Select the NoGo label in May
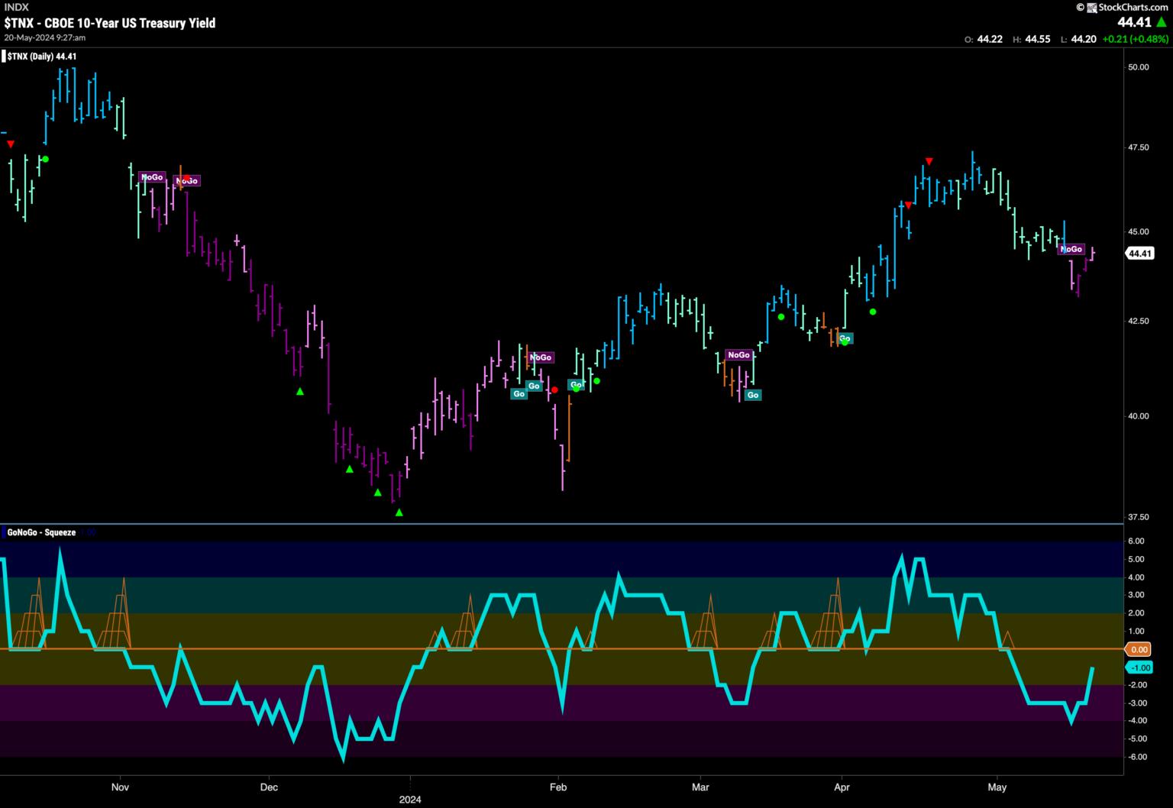This screenshot has width=1173, height=808. point(1071,249)
